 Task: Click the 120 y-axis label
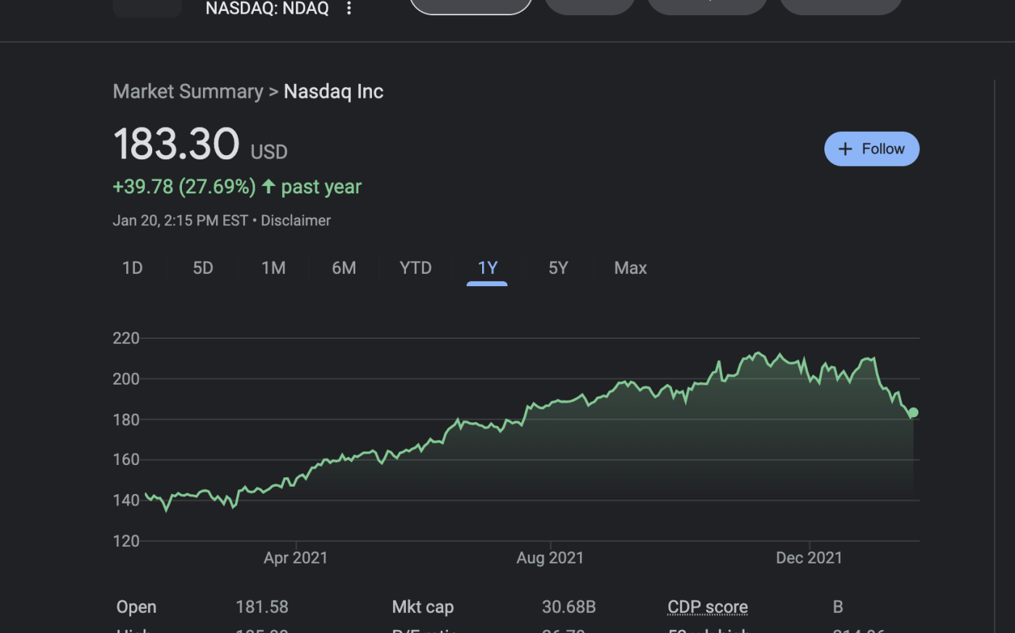pyautogui.click(x=126, y=541)
